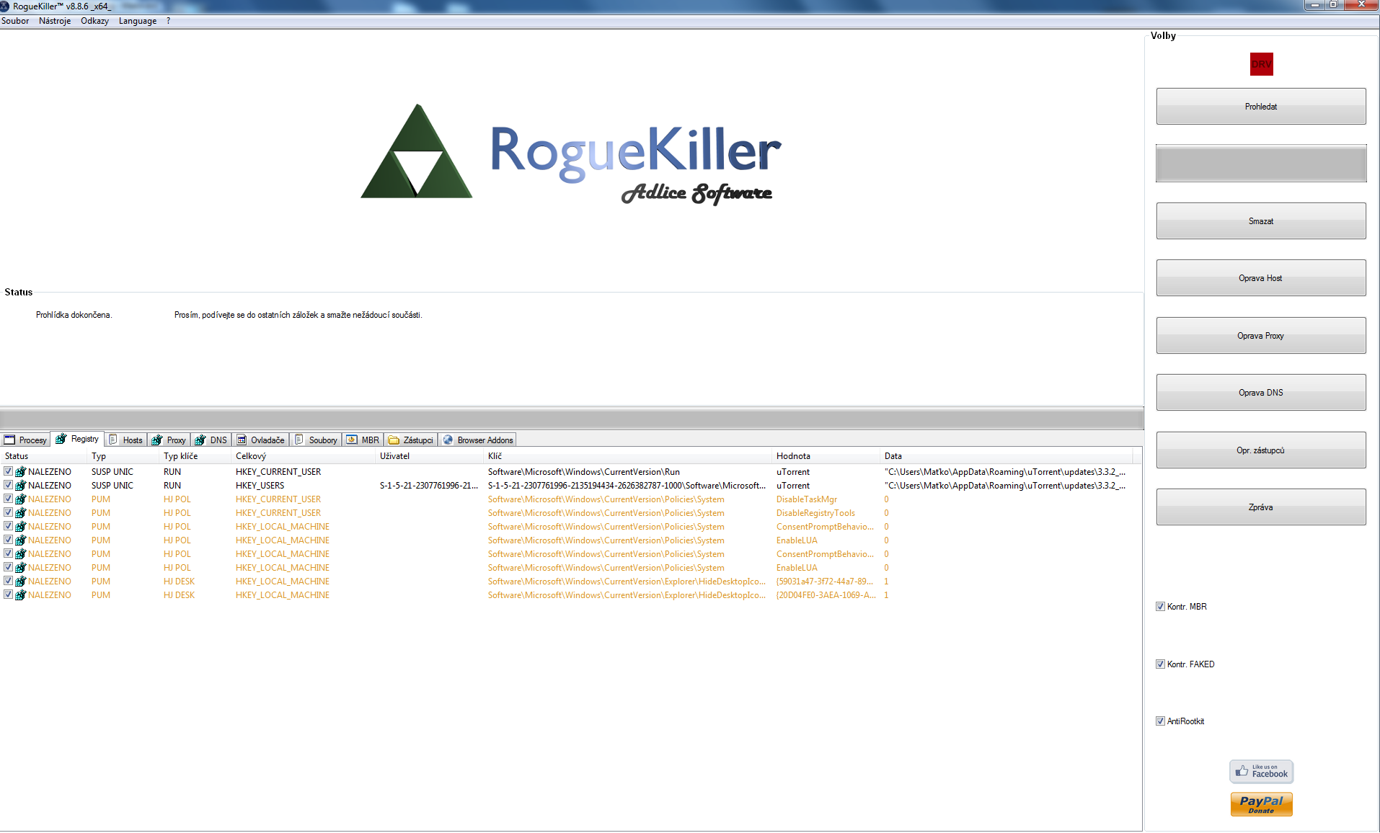Click the red DRV driver indicator icon
The height and width of the screenshot is (833, 1380).
pos(1261,64)
